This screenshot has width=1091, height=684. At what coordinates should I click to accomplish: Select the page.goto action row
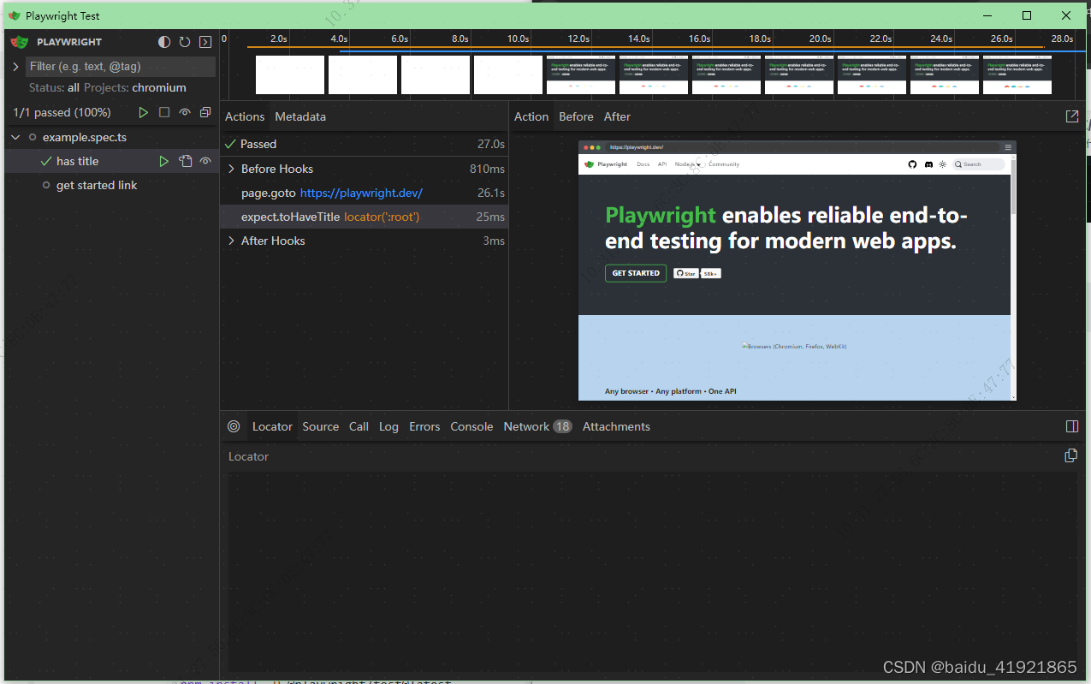[x=365, y=193]
